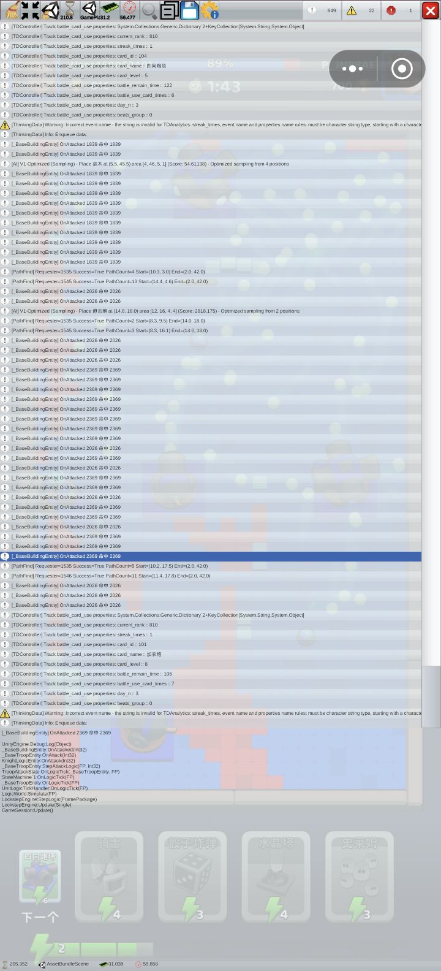Click stack line LockstepEngine:StepLogic(FramePackage)
This screenshot has height=971, width=441.
[49, 799]
